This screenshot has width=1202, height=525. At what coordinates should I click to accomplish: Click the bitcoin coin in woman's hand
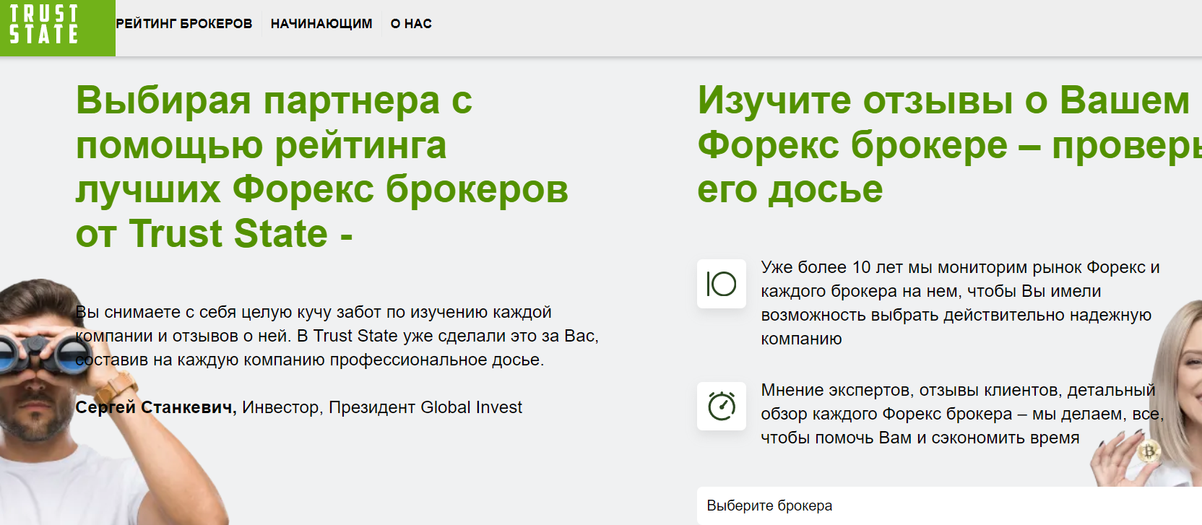pos(1148,453)
